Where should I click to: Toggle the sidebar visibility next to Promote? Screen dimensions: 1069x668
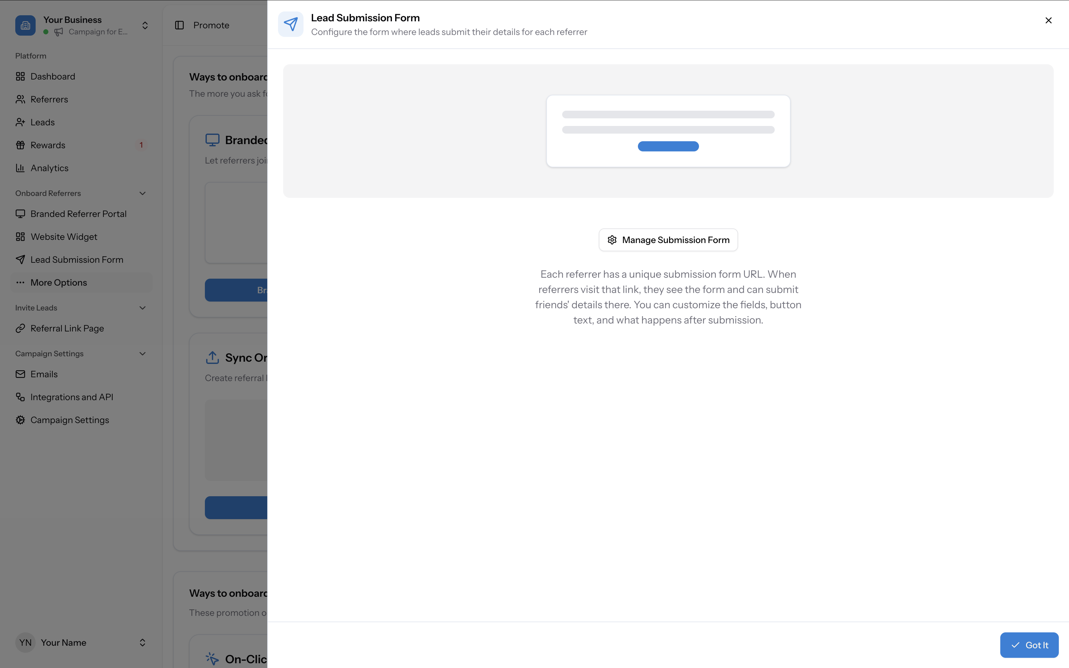click(179, 25)
